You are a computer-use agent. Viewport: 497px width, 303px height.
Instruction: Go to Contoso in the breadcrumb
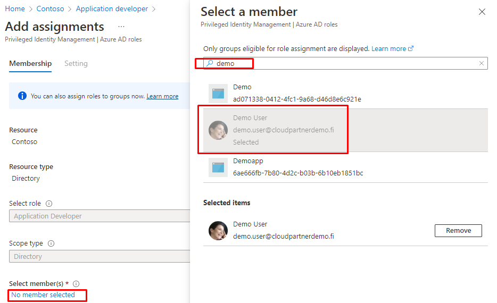(50, 9)
